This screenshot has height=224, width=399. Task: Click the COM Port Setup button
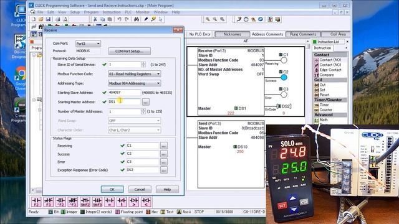click(x=129, y=51)
